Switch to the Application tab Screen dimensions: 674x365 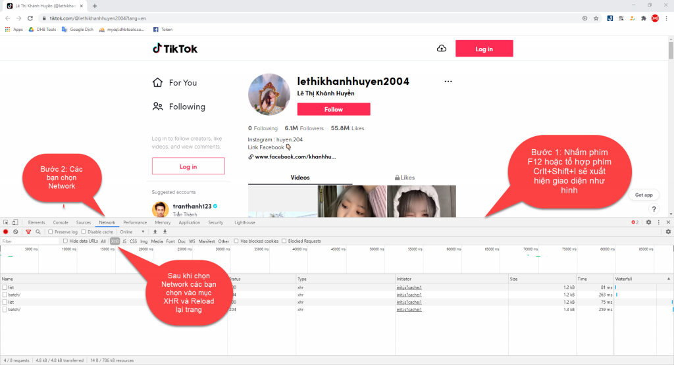189,222
